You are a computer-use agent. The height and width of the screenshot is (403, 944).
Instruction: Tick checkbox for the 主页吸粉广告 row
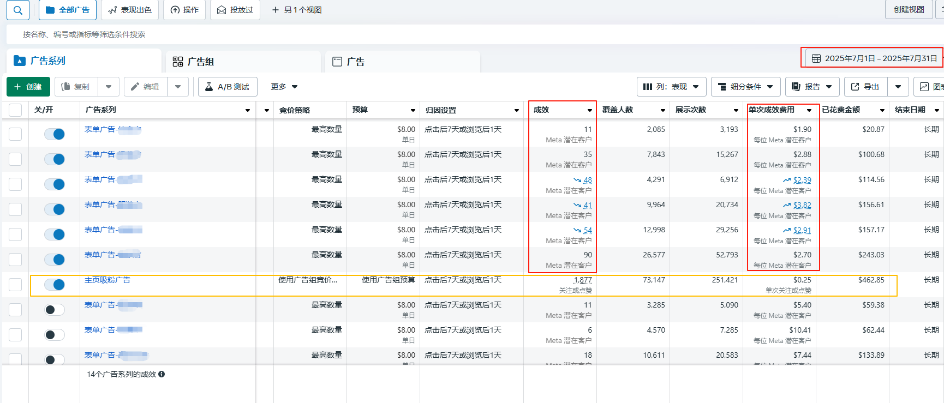[x=15, y=285]
